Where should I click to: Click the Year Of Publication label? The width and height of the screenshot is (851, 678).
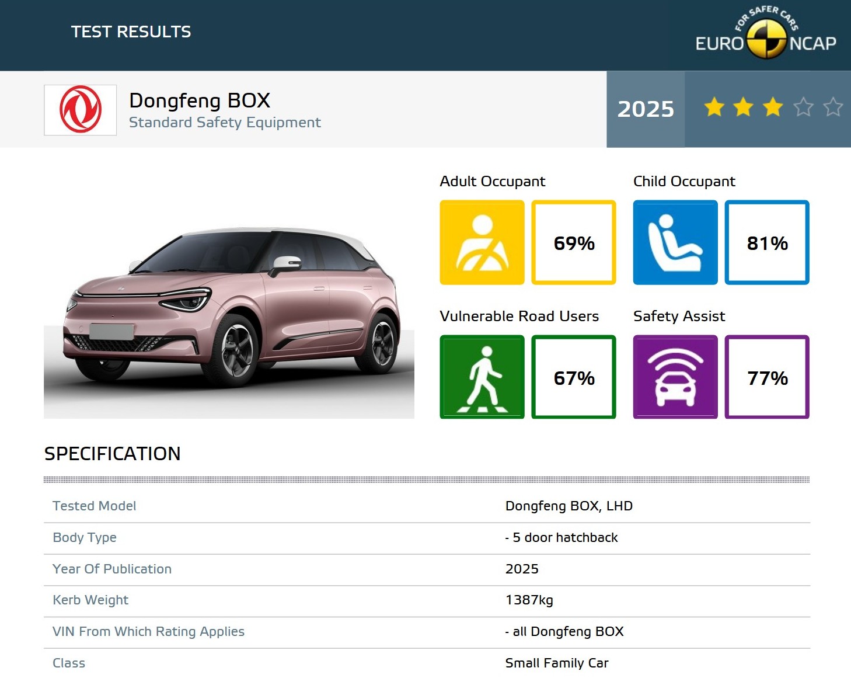click(112, 569)
